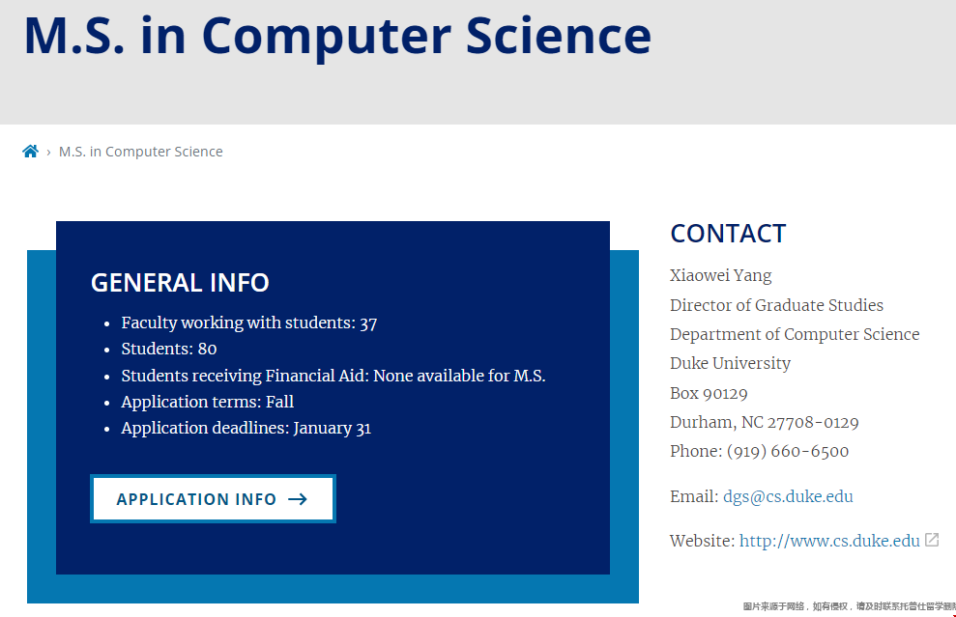Click the M.S. in Computer Science breadcrumb text
Screen dimensions: 956x617
(x=141, y=152)
